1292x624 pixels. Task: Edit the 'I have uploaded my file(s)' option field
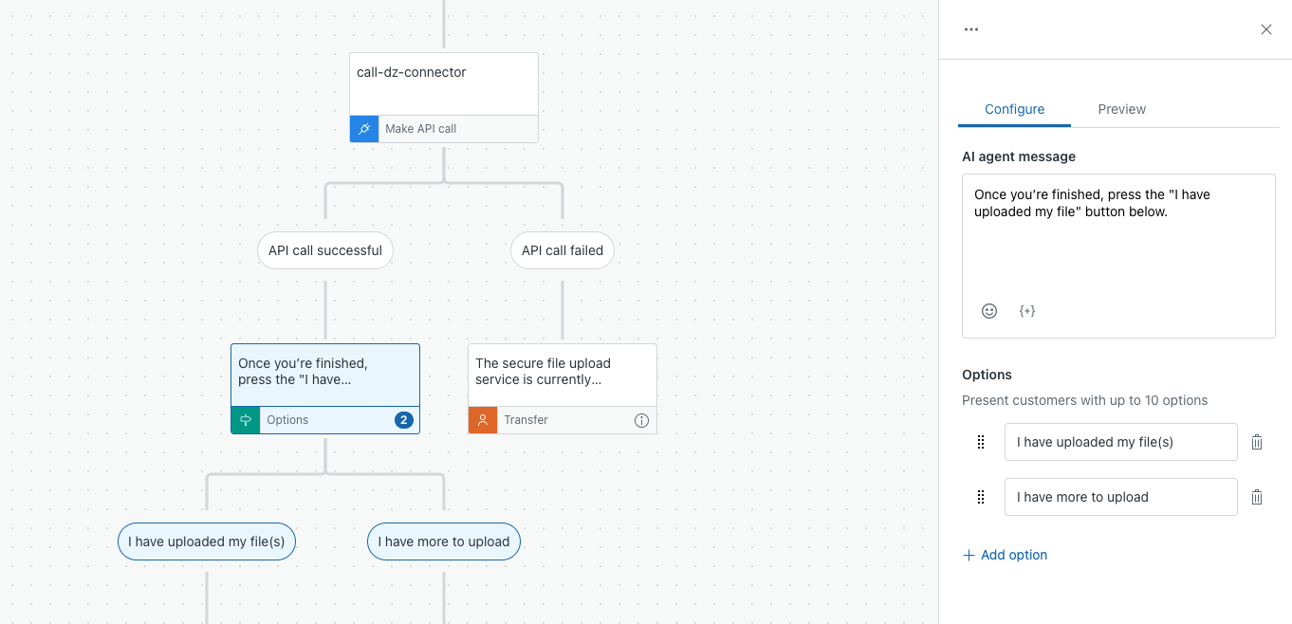tap(1120, 442)
